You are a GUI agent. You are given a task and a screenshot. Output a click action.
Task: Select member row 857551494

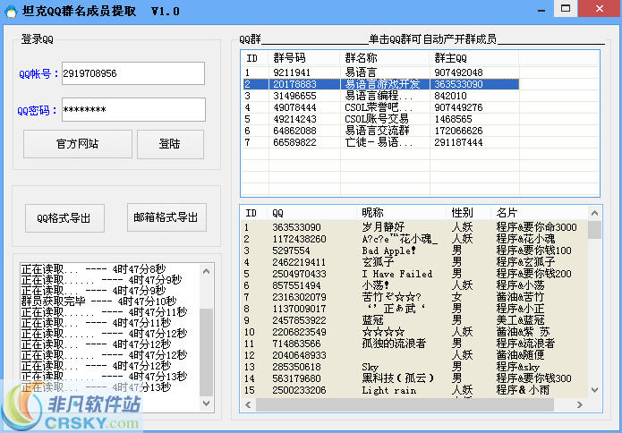tap(414, 285)
